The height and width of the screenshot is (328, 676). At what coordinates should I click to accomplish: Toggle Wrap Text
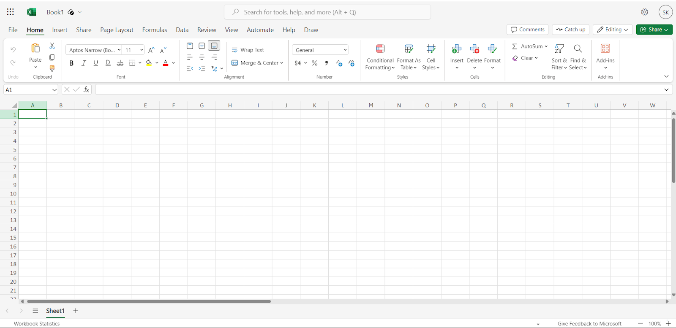point(248,50)
